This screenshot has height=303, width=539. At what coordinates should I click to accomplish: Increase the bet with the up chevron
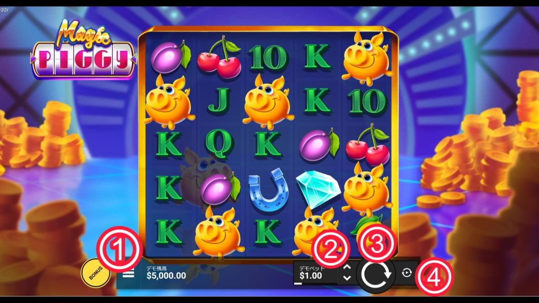click(347, 267)
